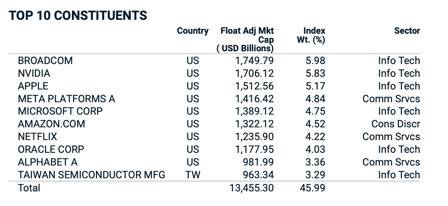
Task: Click META PLATFORMS A row label
Action: click(66, 99)
